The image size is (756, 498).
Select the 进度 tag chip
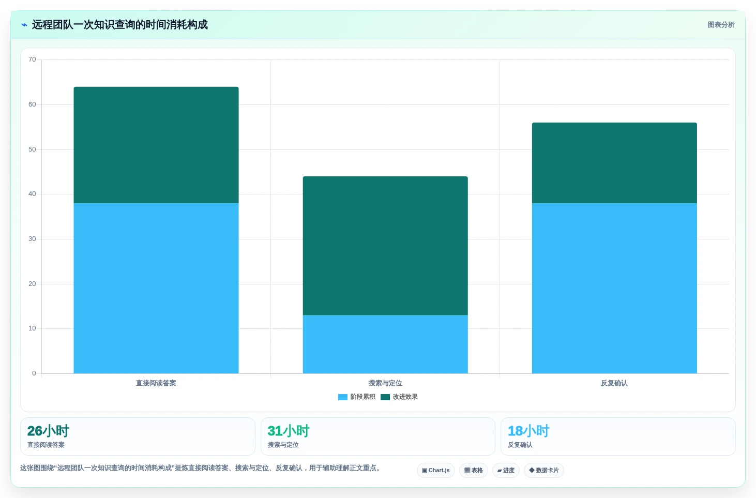pyautogui.click(x=506, y=470)
